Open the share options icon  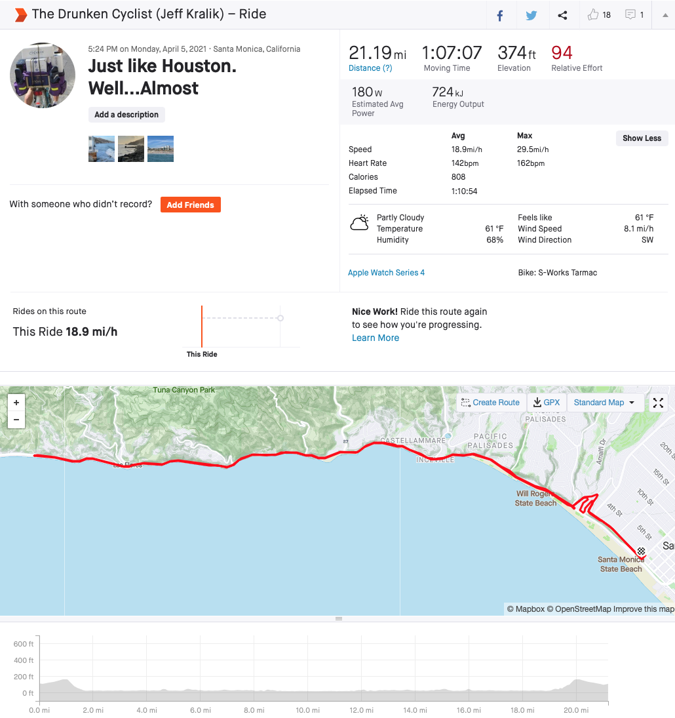(562, 15)
